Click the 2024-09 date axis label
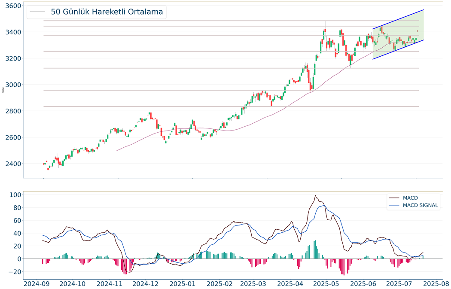Screen dimensions: 451x289 tap(36, 284)
